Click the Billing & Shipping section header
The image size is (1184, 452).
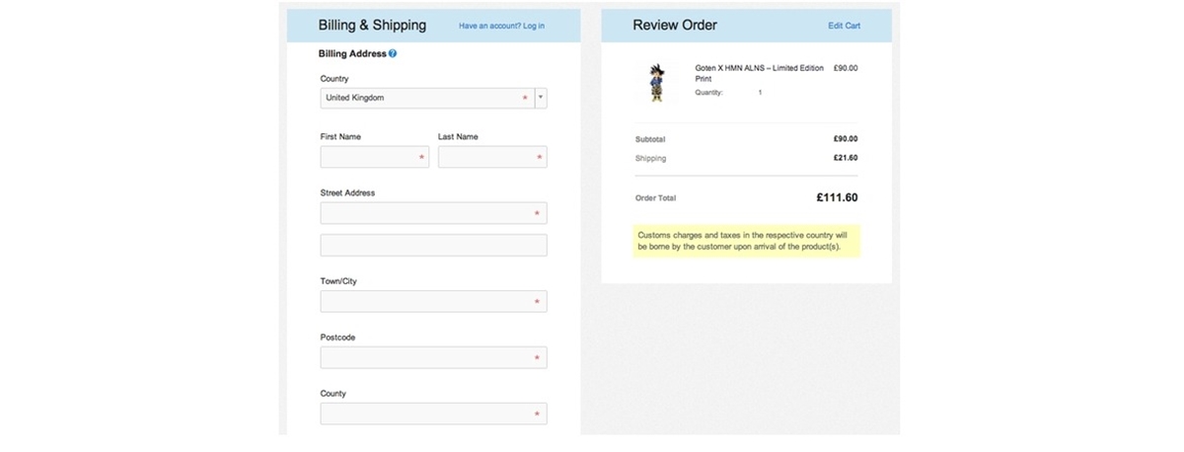pos(372,25)
